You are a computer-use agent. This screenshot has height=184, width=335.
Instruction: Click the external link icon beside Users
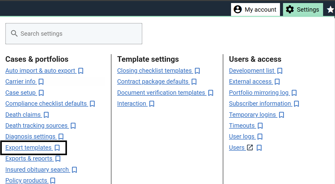coord(250,148)
